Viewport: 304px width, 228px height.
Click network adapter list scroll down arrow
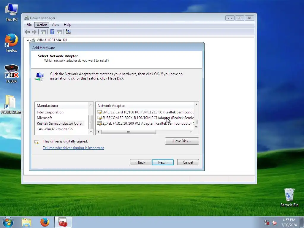[196, 127]
